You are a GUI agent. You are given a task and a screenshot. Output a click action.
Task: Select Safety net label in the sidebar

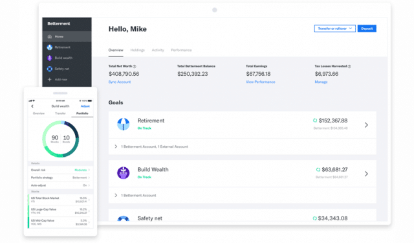tap(62, 69)
